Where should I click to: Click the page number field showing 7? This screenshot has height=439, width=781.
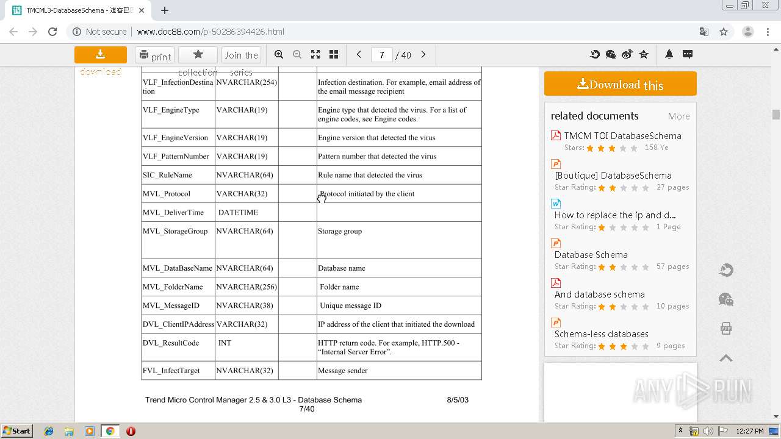click(x=382, y=55)
